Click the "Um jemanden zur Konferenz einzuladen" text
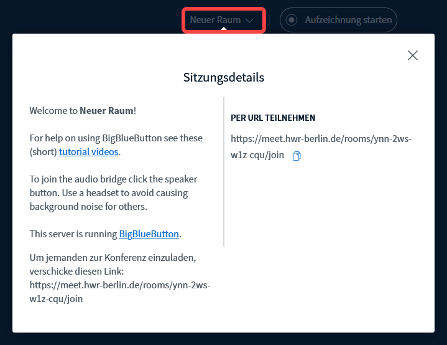 tap(116, 257)
